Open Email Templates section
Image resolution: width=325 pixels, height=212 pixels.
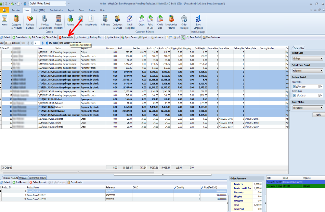click(130, 22)
